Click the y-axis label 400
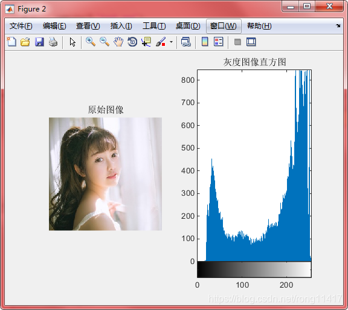The width and height of the screenshot is (348, 310). (x=188, y=171)
